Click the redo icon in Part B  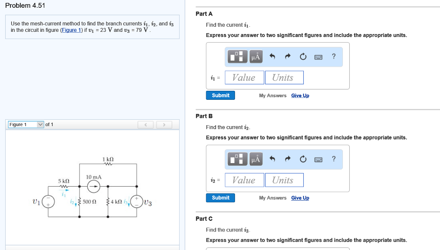click(x=287, y=158)
